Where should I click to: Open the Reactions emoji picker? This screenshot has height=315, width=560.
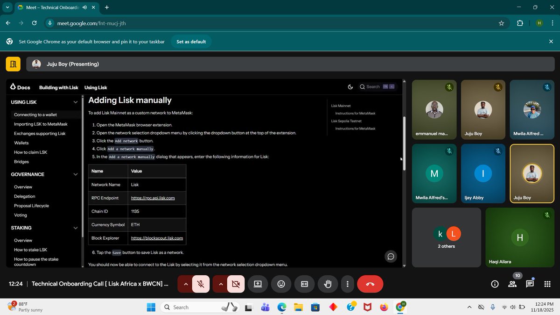coord(281,284)
